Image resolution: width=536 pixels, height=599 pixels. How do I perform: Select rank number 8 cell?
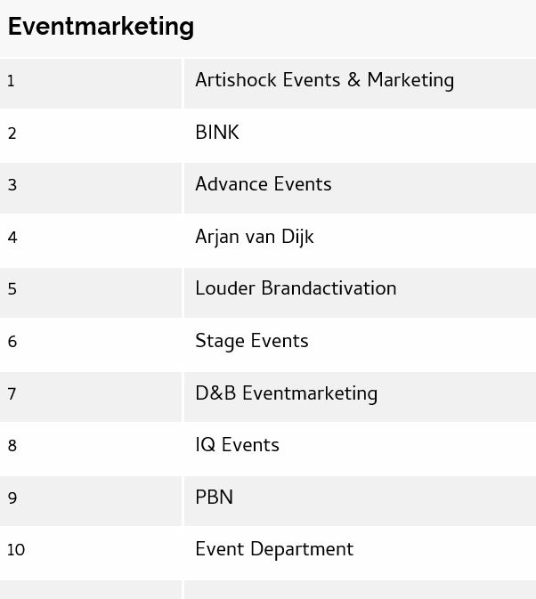[x=12, y=447]
